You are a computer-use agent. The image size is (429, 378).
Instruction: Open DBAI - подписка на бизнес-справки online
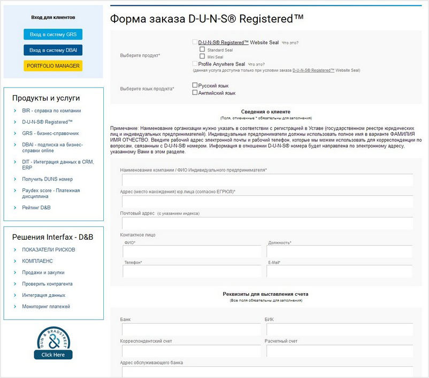(x=52, y=147)
